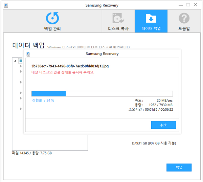This screenshot has height=182, width=203.
Task: Open the 백업 관리 backup management tab
Action: pyautogui.click(x=52, y=21)
